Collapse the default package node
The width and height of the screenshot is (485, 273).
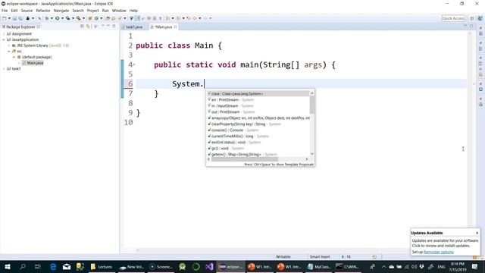(14, 58)
